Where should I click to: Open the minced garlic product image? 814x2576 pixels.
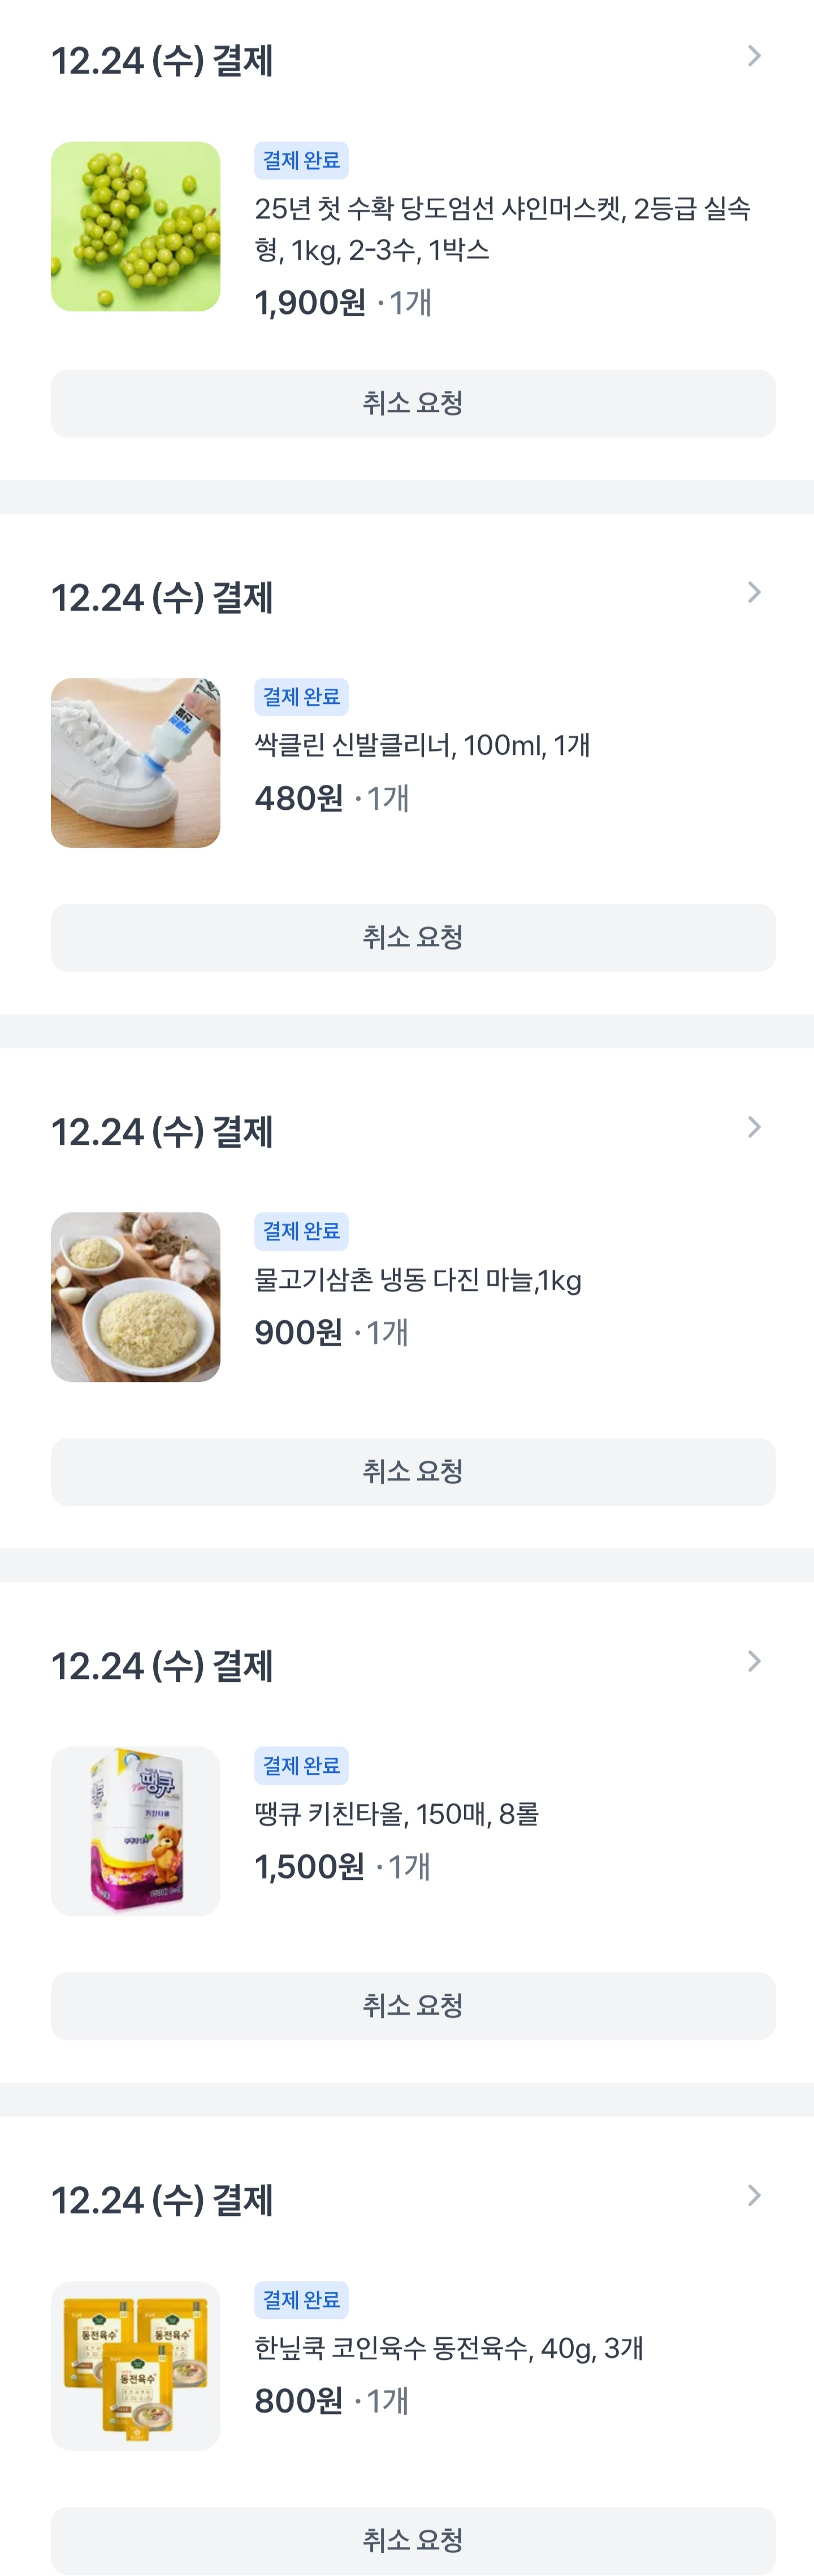136,1297
